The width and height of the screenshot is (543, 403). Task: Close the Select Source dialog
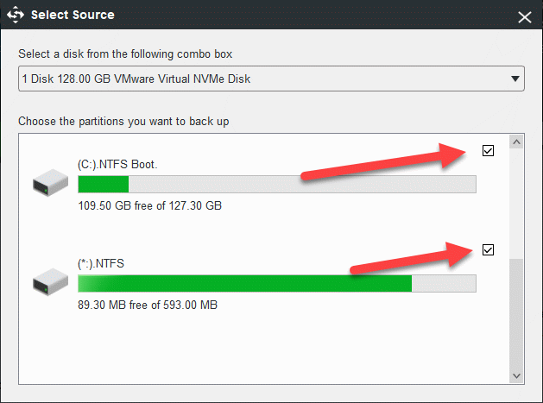click(523, 16)
